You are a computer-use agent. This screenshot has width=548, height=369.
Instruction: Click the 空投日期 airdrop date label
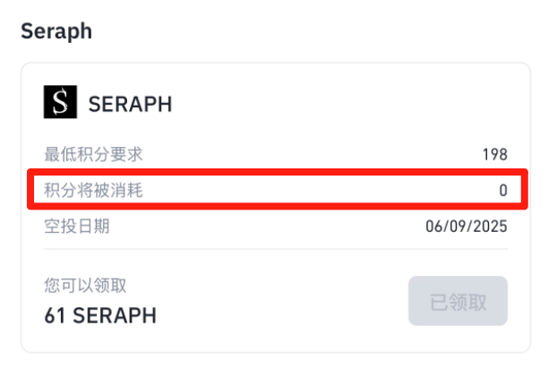coord(77,226)
